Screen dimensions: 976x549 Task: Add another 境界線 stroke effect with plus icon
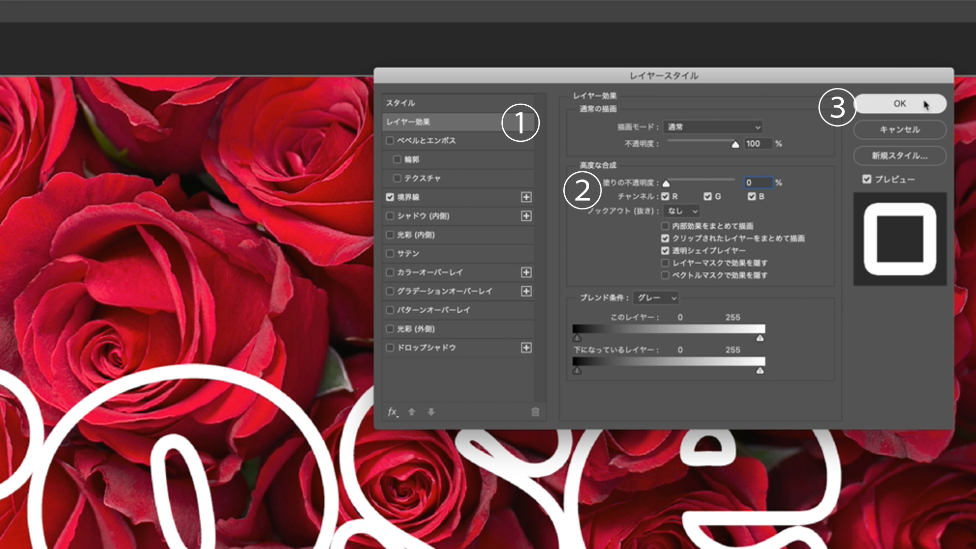(x=526, y=197)
